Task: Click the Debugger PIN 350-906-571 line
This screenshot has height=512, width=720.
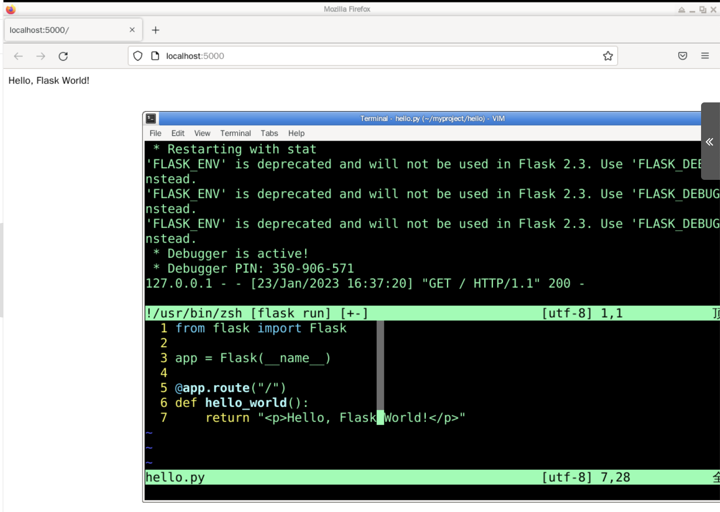Action: point(253,268)
